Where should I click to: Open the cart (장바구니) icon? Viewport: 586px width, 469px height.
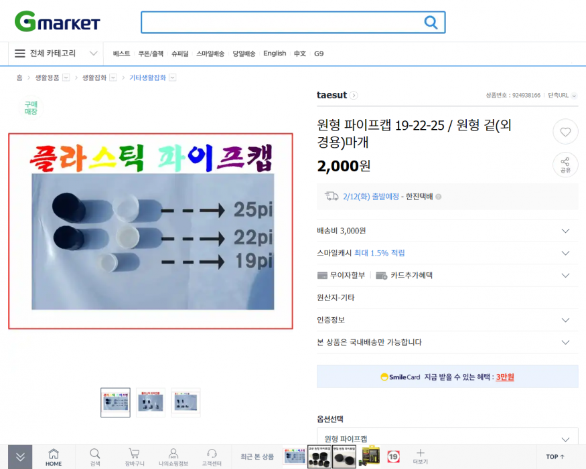coord(134,457)
